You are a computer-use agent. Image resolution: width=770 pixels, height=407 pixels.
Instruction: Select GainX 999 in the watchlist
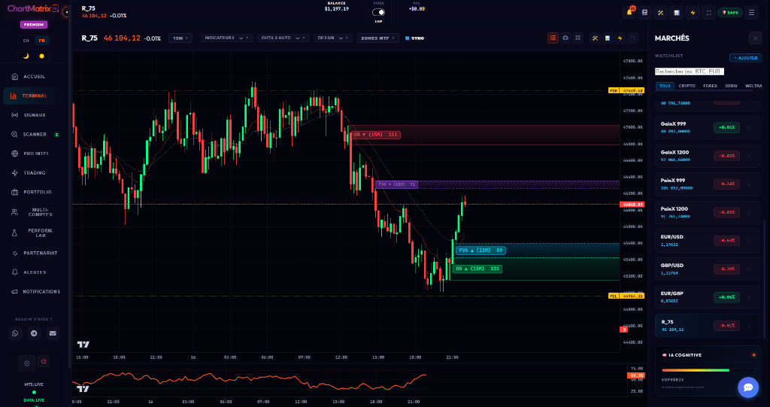click(x=708, y=127)
